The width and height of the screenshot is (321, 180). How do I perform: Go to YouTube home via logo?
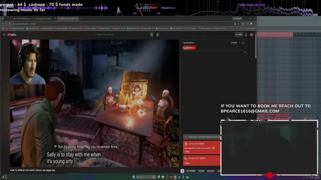tap(12, 35)
